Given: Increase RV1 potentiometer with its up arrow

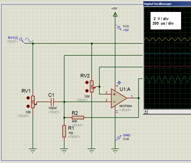Looking at the screenshot, I should 28,98.
